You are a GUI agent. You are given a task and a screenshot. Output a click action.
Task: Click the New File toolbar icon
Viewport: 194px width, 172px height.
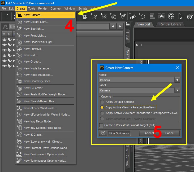click(x=6, y=16)
